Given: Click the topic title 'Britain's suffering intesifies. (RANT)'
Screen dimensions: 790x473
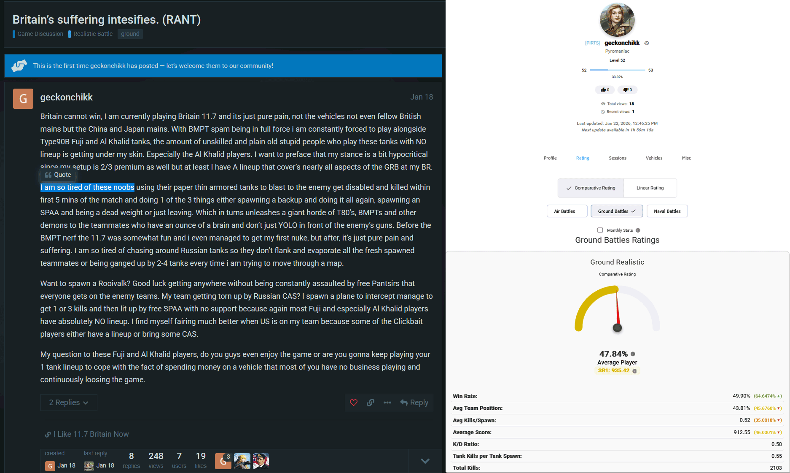Looking at the screenshot, I should click(107, 19).
